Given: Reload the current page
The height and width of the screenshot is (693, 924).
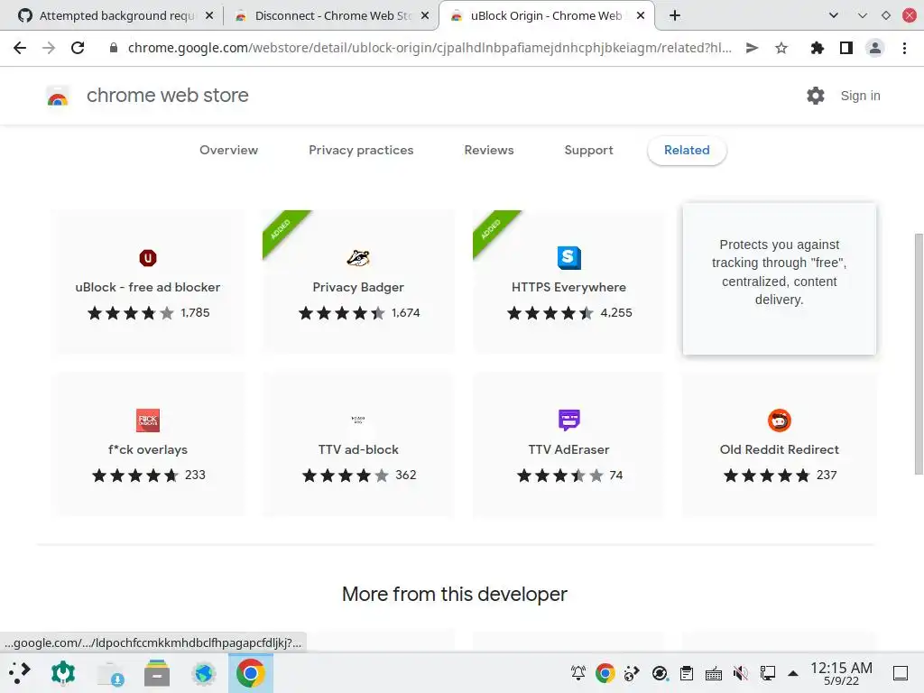Looking at the screenshot, I should (78, 48).
